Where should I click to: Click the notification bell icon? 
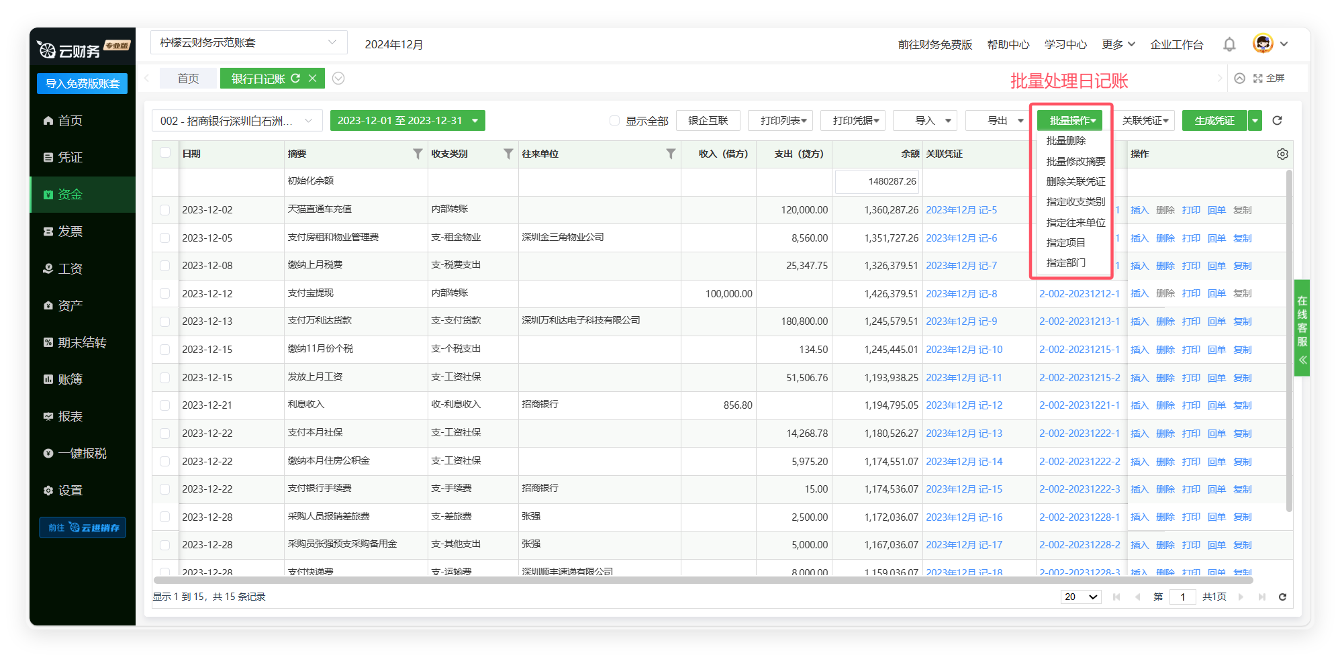point(1229,44)
